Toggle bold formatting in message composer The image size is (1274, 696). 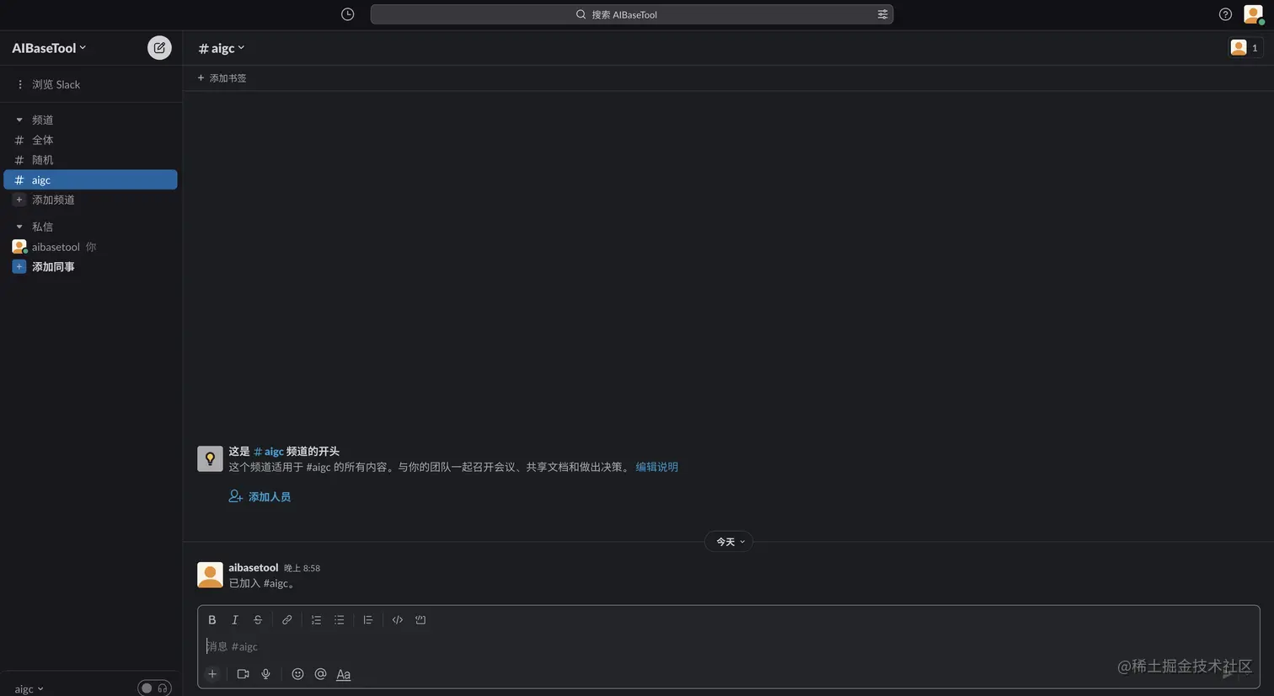(x=212, y=619)
